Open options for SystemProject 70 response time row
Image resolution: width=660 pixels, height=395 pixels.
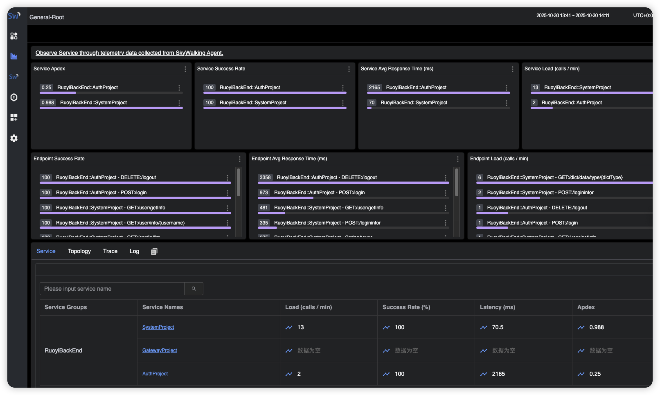[x=507, y=103]
